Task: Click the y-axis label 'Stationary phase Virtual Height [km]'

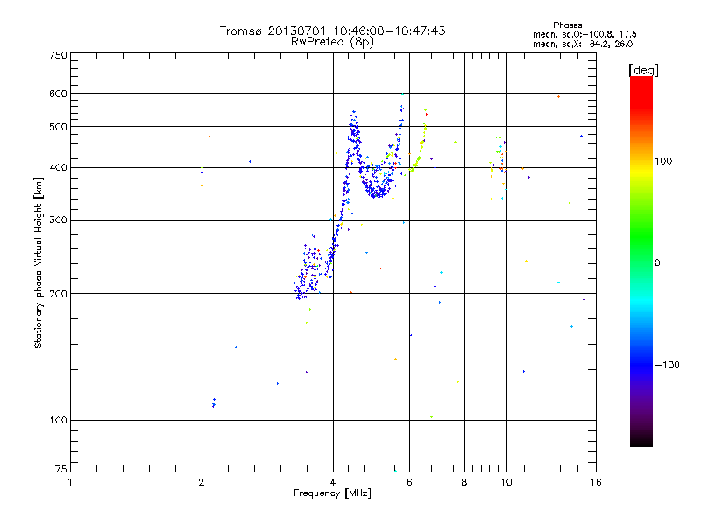Action: click(39, 262)
